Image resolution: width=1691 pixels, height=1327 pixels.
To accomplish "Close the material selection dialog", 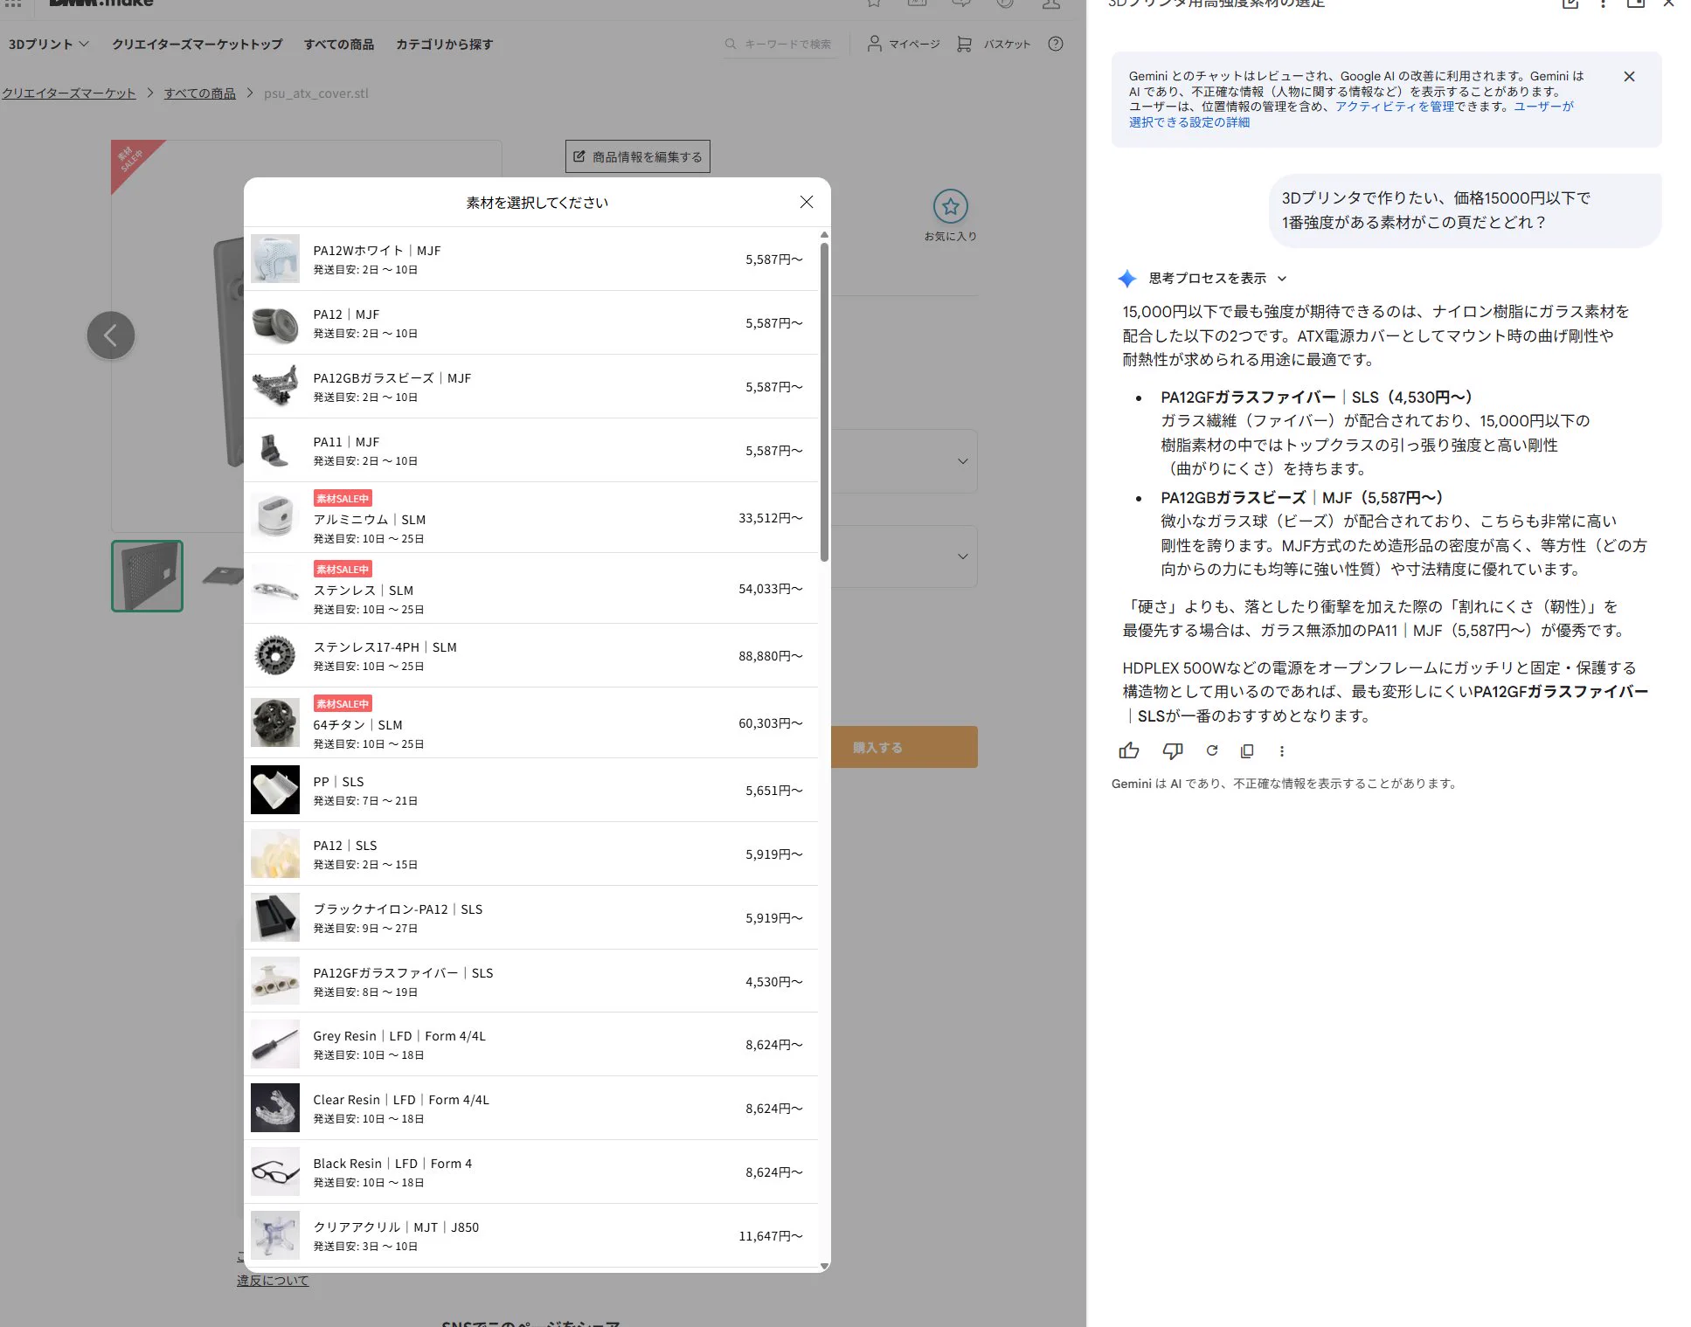I will 806,203.
